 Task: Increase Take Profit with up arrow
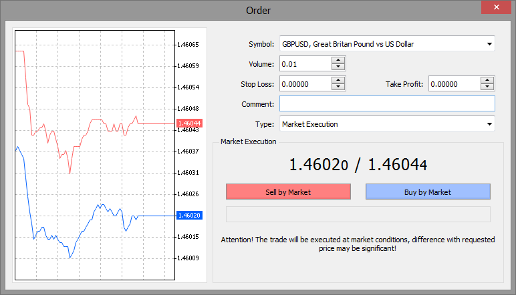487,80
